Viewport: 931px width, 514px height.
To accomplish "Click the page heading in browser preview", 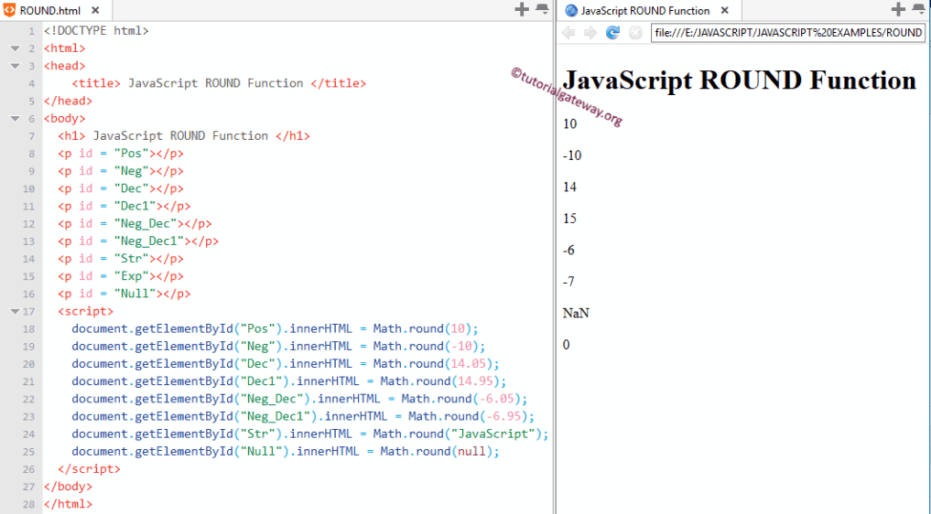I will [x=739, y=80].
